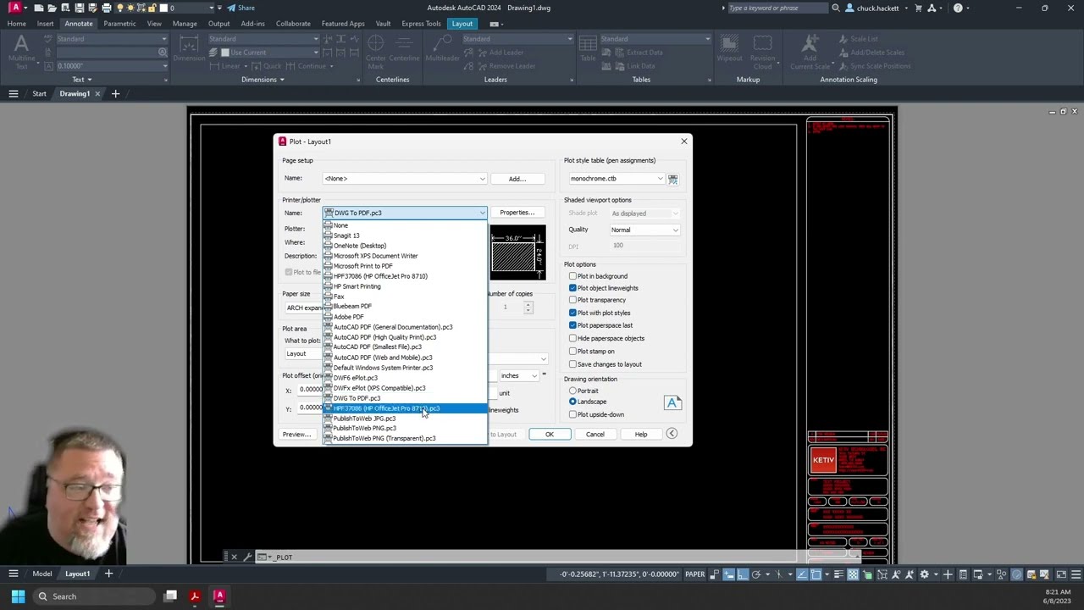Click the new drawing tab plus icon
The height and width of the screenshot is (610, 1084).
[x=115, y=94]
